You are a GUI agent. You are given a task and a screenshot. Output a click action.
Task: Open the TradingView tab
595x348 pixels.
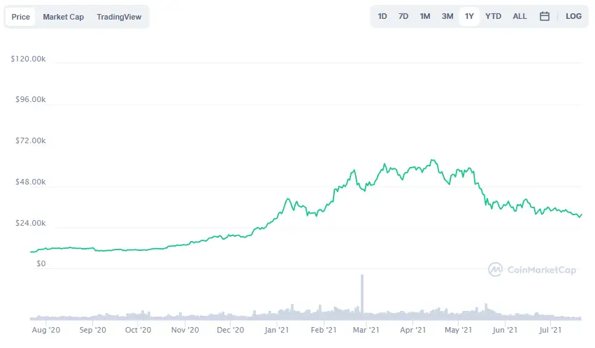pyautogui.click(x=119, y=17)
